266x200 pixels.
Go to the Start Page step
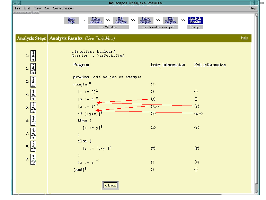[71, 20]
